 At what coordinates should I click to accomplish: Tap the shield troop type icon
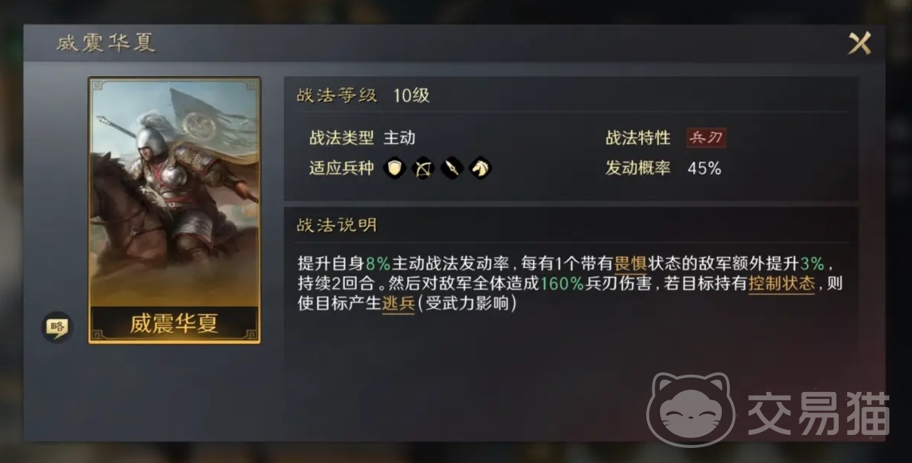coord(394,168)
